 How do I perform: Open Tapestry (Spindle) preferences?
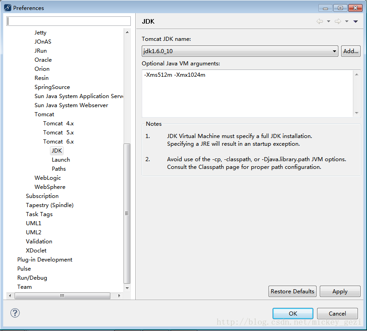(50, 205)
